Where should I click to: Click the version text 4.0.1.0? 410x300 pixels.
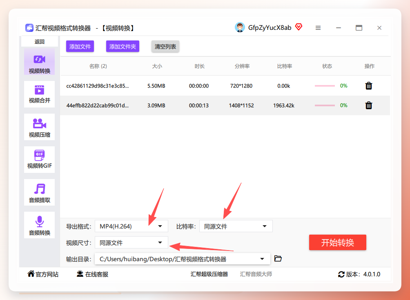(372, 274)
